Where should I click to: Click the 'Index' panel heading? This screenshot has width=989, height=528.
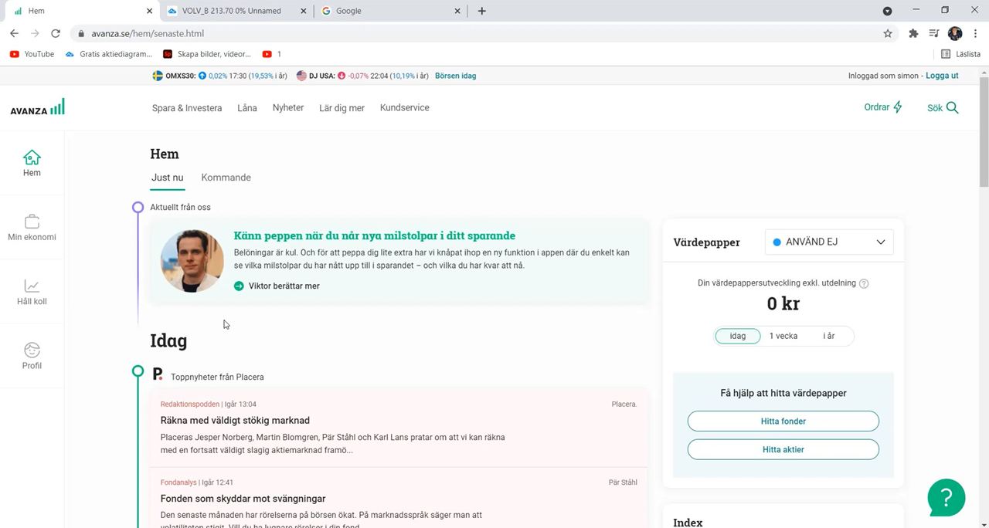(688, 523)
